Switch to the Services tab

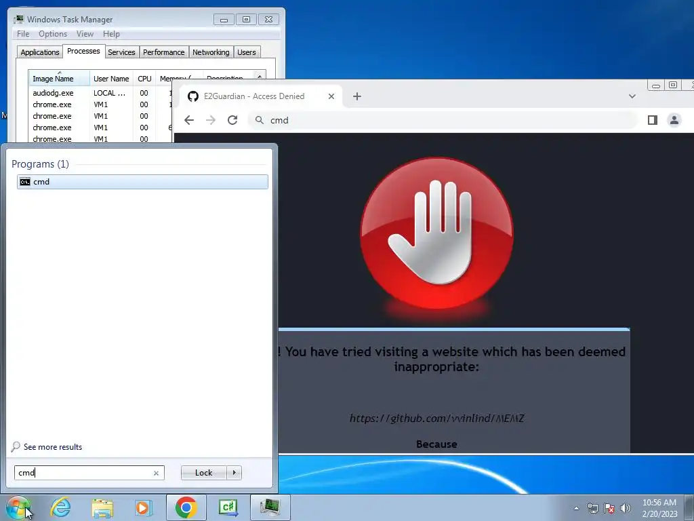pyautogui.click(x=121, y=52)
